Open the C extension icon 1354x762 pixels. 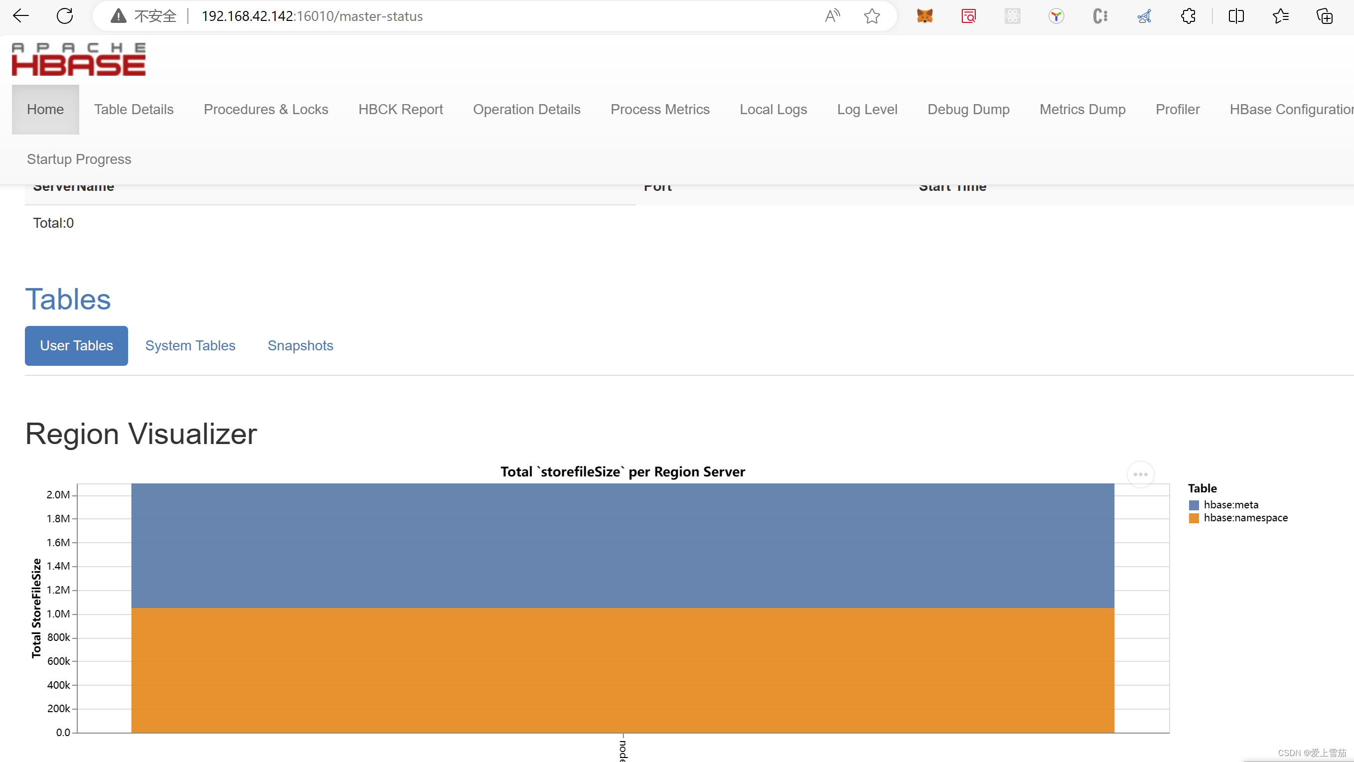pos(1100,16)
